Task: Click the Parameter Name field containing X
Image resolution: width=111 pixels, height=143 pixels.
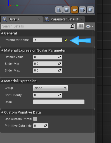Action: click(48, 40)
